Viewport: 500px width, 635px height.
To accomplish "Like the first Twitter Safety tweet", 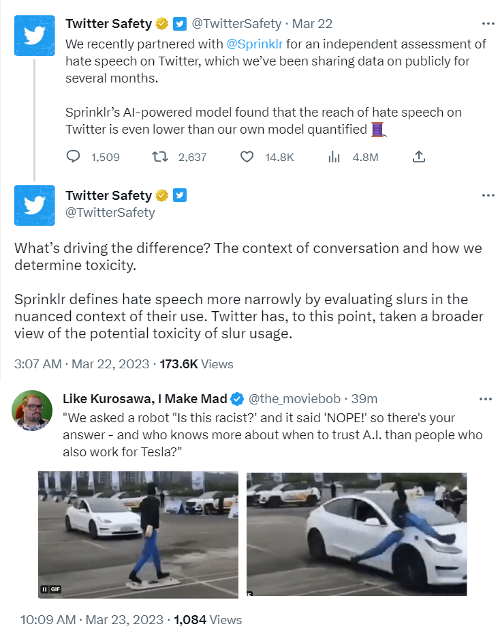I will (247, 157).
